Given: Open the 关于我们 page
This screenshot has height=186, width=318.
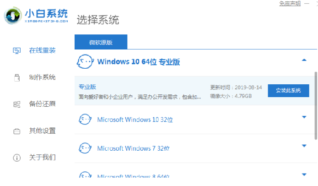Looking at the screenshot, I should click(x=42, y=158).
